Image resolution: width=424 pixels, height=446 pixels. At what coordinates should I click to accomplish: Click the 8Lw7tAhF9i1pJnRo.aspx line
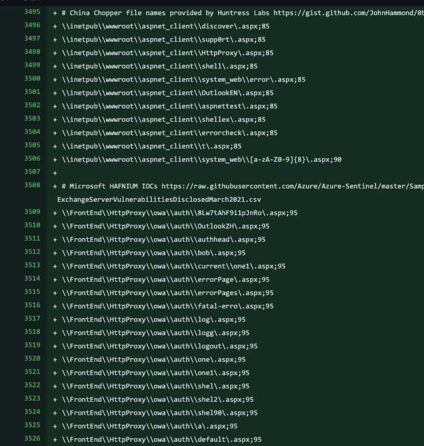tap(179, 212)
